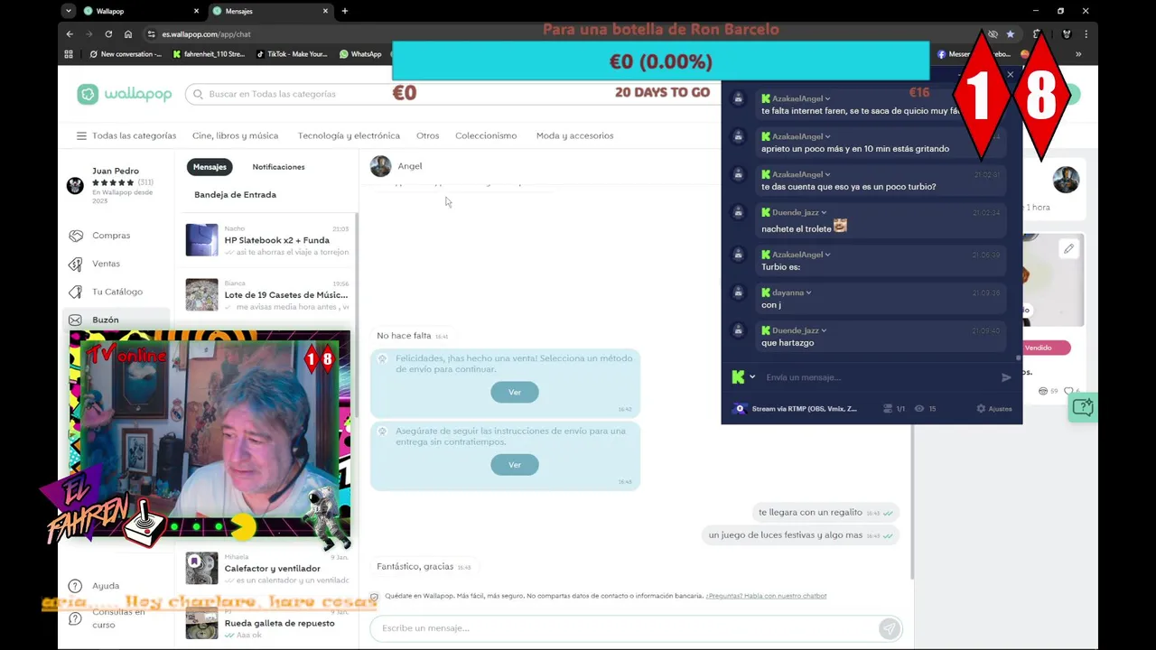Image resolution: width=1156 pixels, height=650 pixels.
Task: Open the Tecnología y electrónica category
Action: (349, 135)
